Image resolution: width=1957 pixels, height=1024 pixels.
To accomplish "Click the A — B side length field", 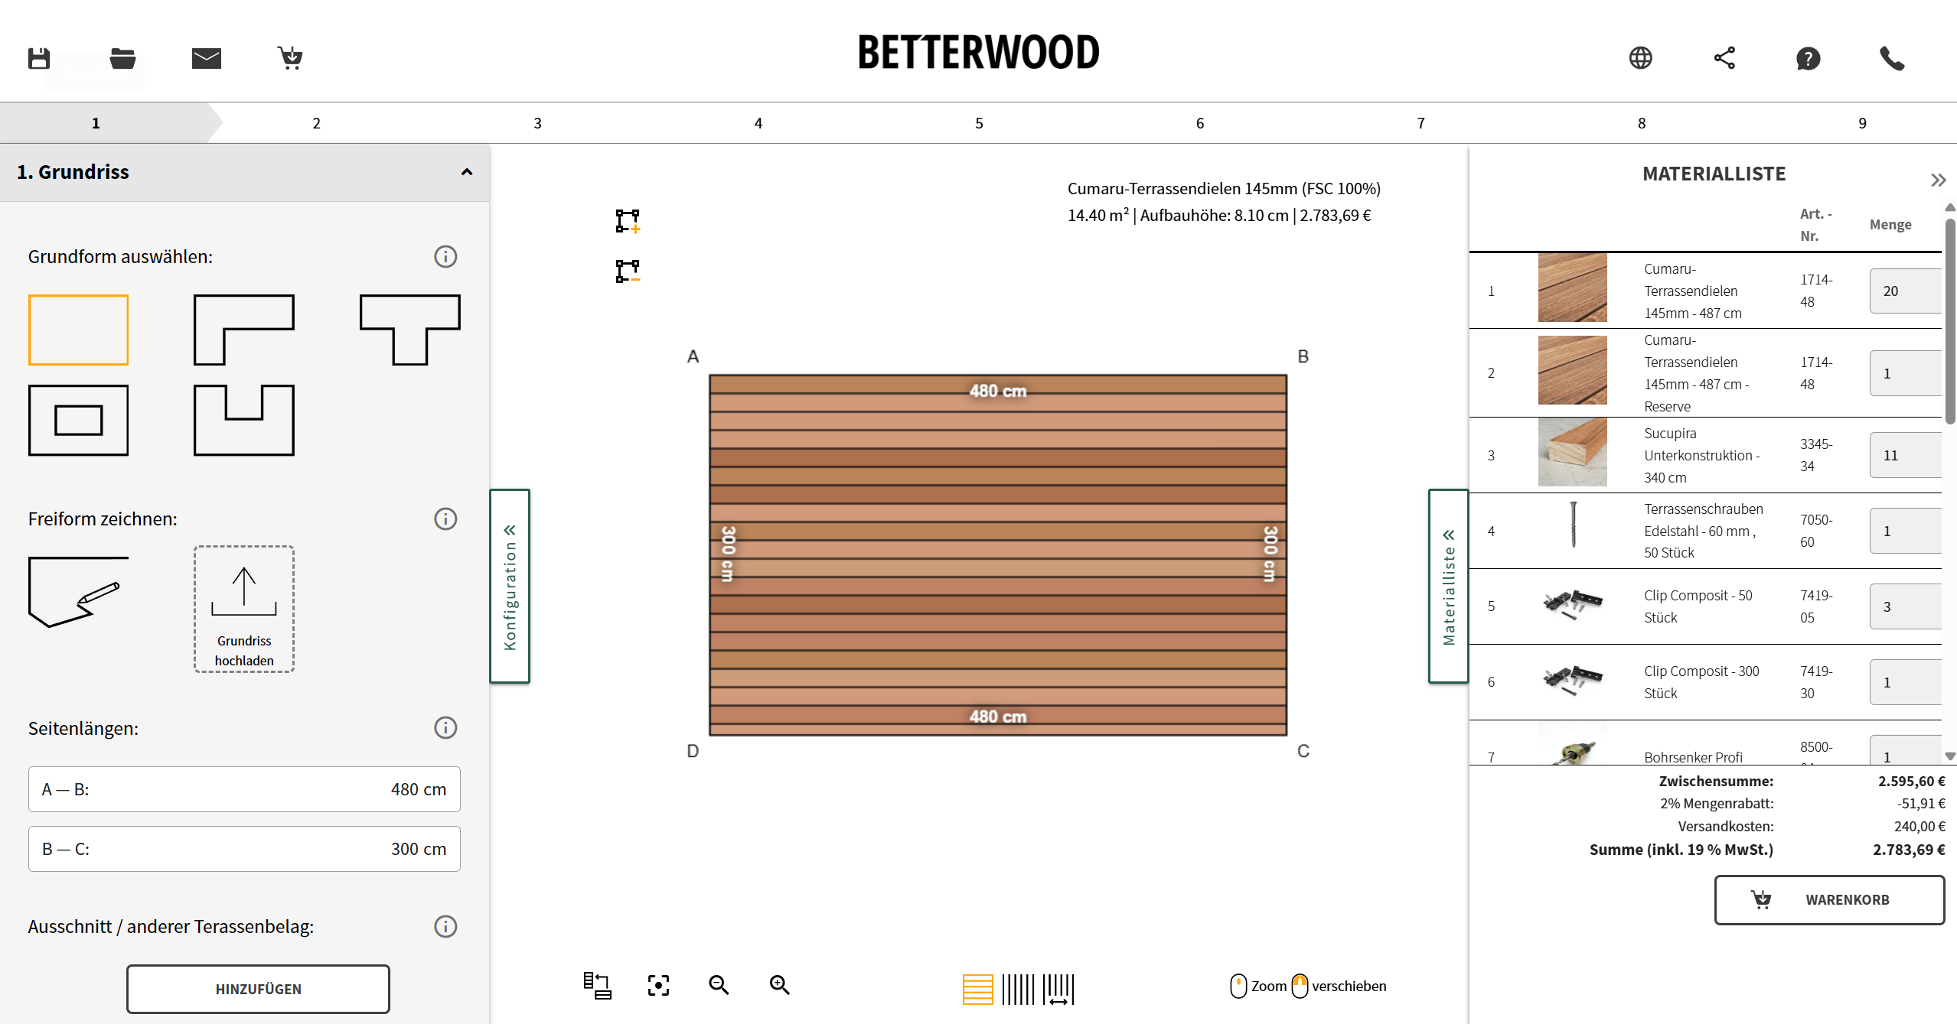I will [x=244, y=789].
